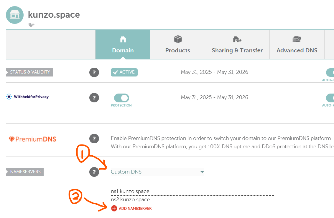
Task: Click the storefront domain icon beside kunzo.space
Action: click(x=15, y=15)
